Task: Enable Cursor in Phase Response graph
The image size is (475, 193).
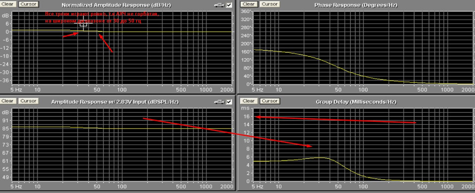Action: [x=270, y=4]
